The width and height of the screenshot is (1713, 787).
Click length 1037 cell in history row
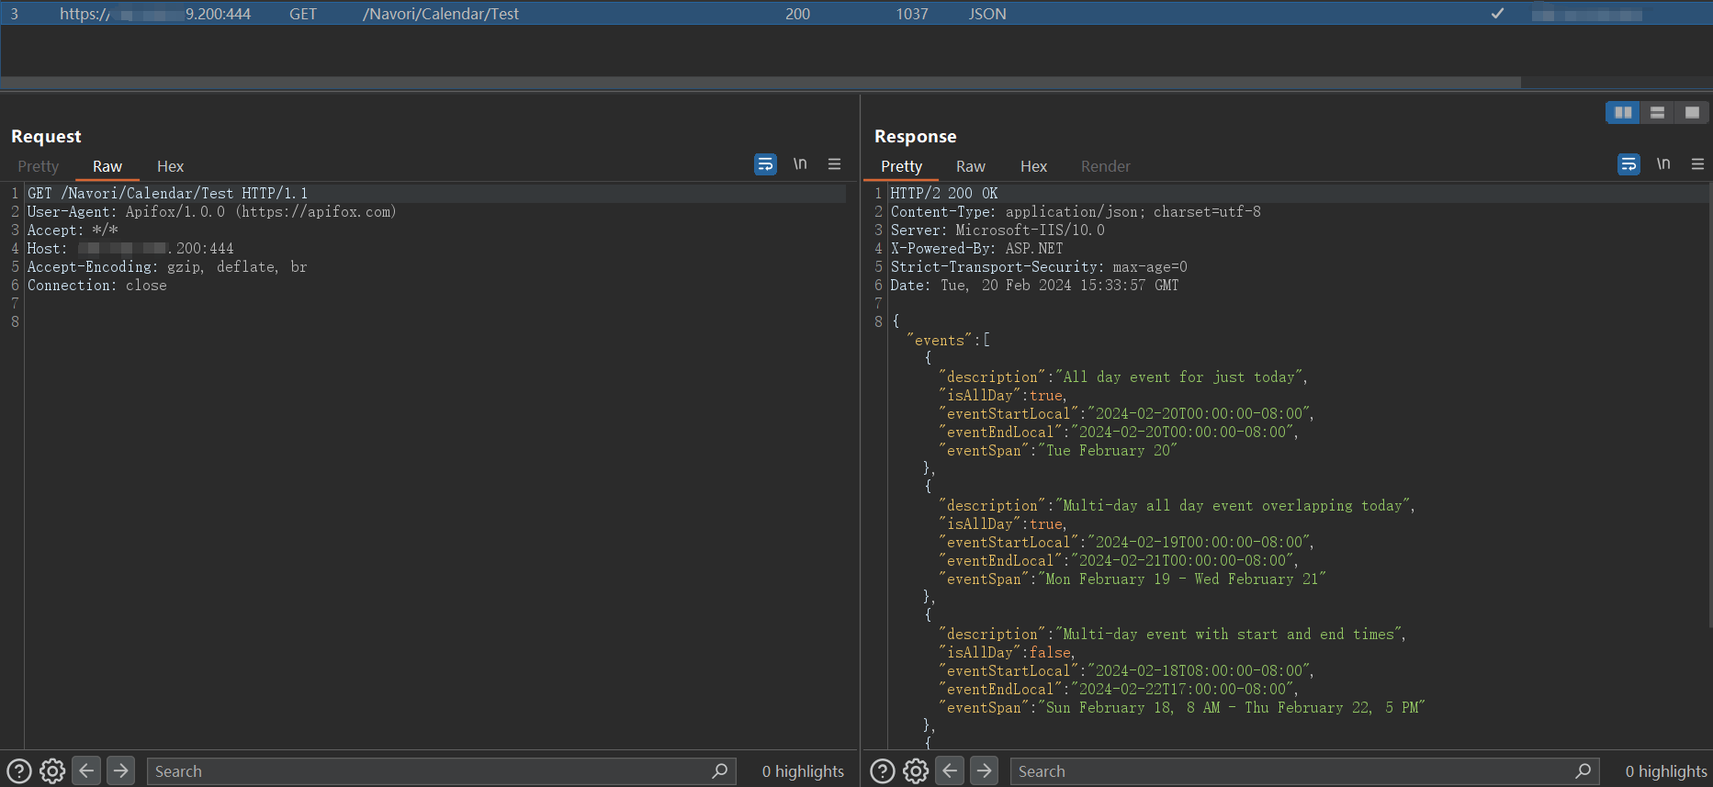click(912, 14)
